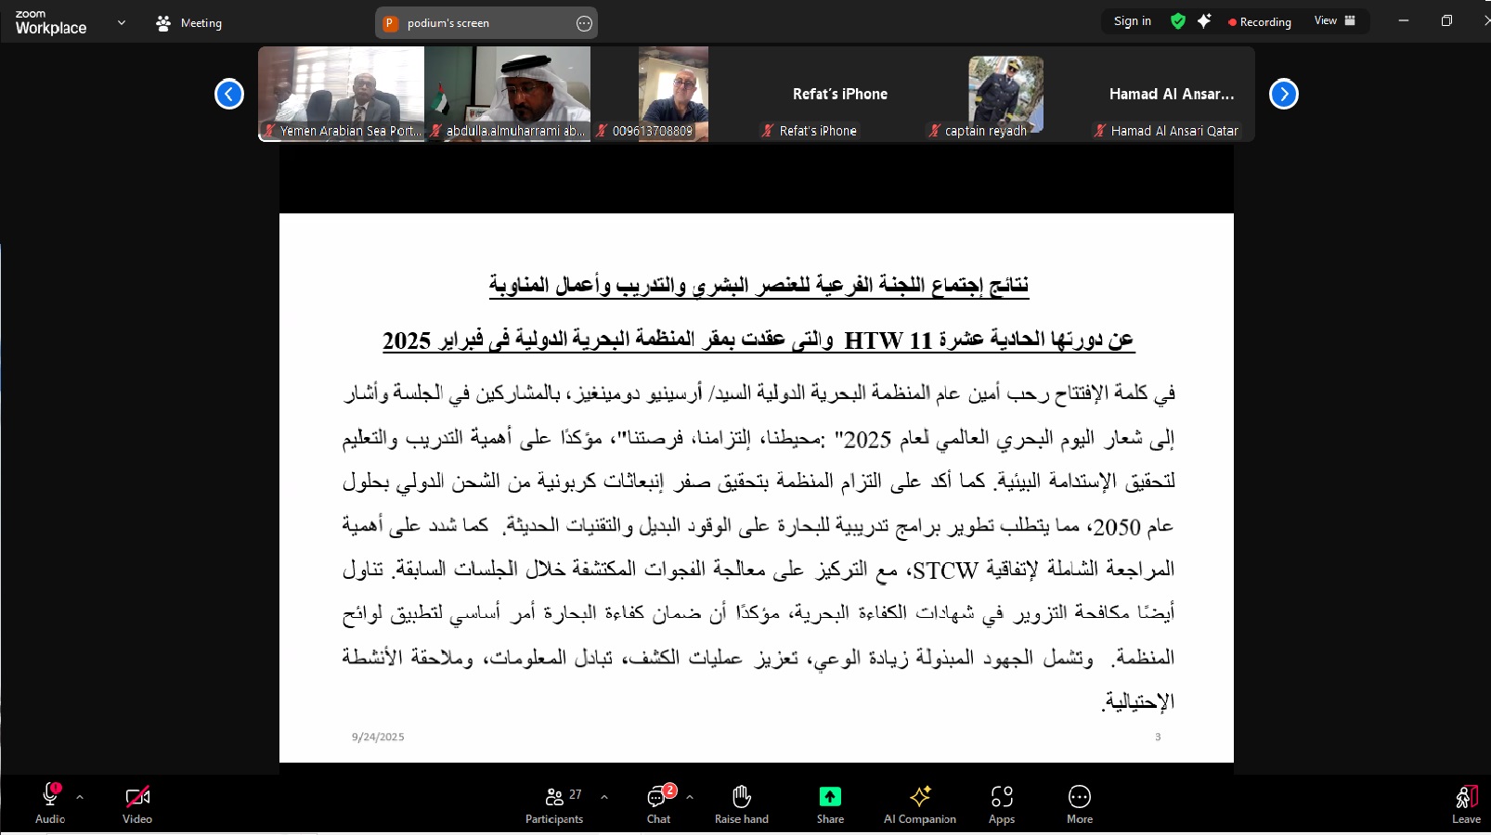Click green Share screen button
This screenshot has height=835, width=1491.
830,796
